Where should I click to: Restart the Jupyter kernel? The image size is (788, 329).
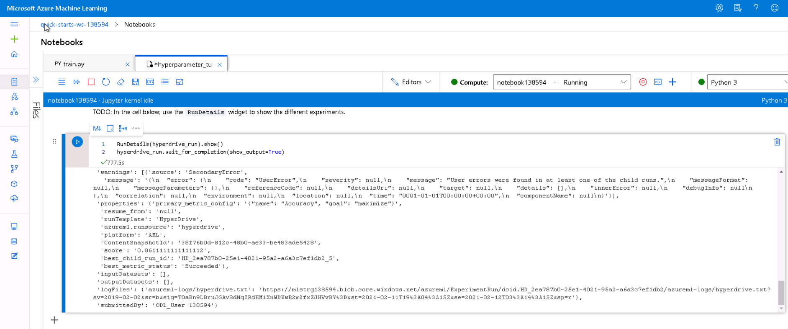(x=106, y=82)
